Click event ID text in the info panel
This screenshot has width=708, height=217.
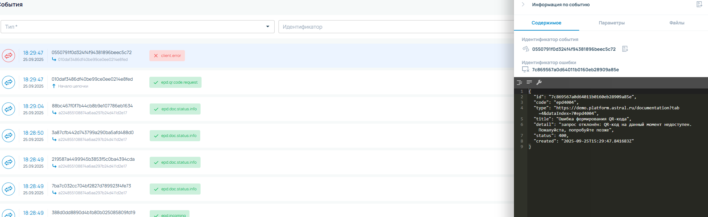click(574, 49)
